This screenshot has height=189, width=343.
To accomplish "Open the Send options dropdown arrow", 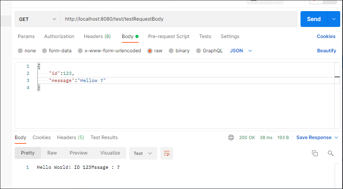I will click(334, 19).
